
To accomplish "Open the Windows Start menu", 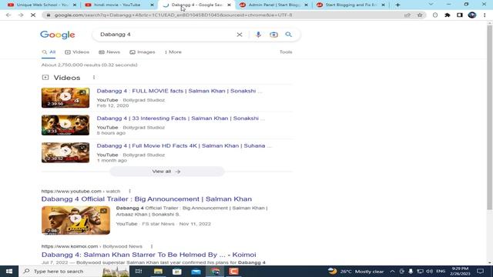I will pos(9,272).
